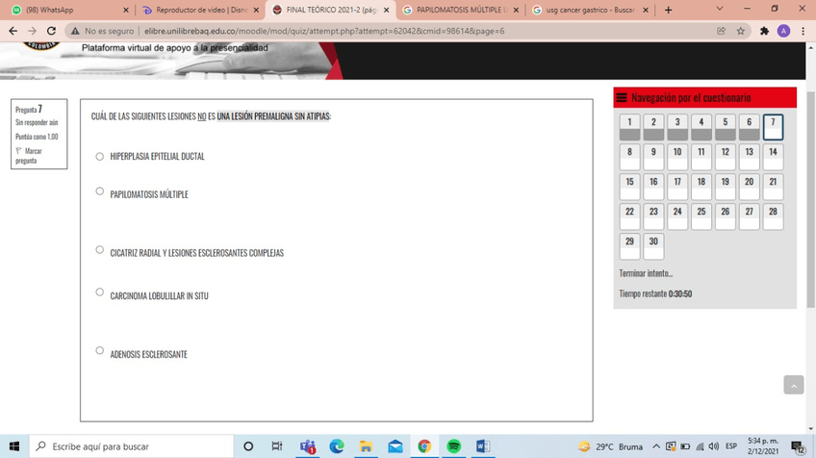The height and width of the screenshot is (458, 816).
Task: Open Microsoft Edge from taskbar
Action: tap(337, 446)
